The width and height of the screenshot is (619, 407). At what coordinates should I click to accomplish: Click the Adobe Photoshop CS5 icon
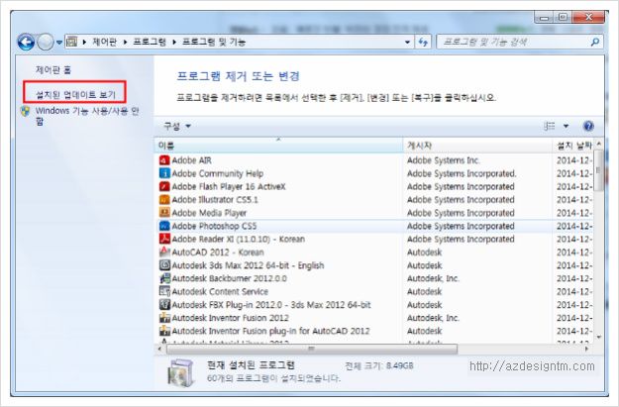[164, 226]
